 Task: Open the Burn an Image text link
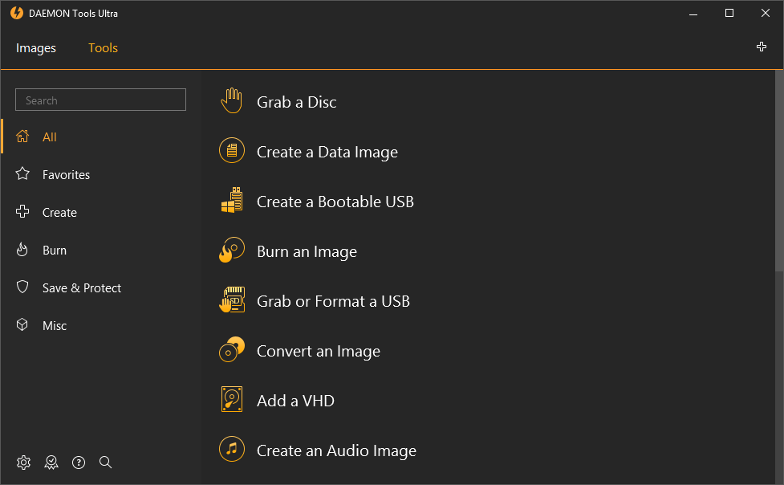click(307, 252)
